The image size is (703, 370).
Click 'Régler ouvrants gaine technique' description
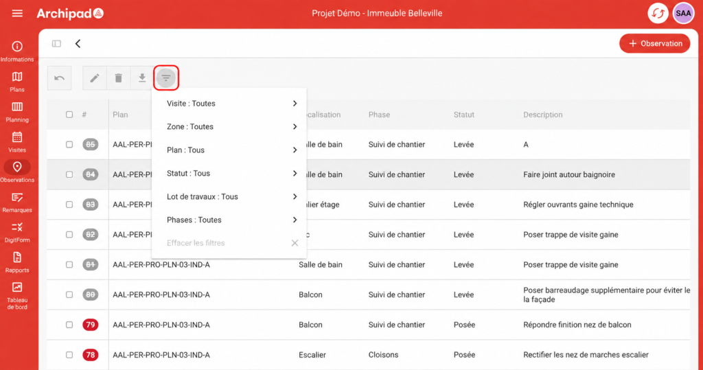578,205
